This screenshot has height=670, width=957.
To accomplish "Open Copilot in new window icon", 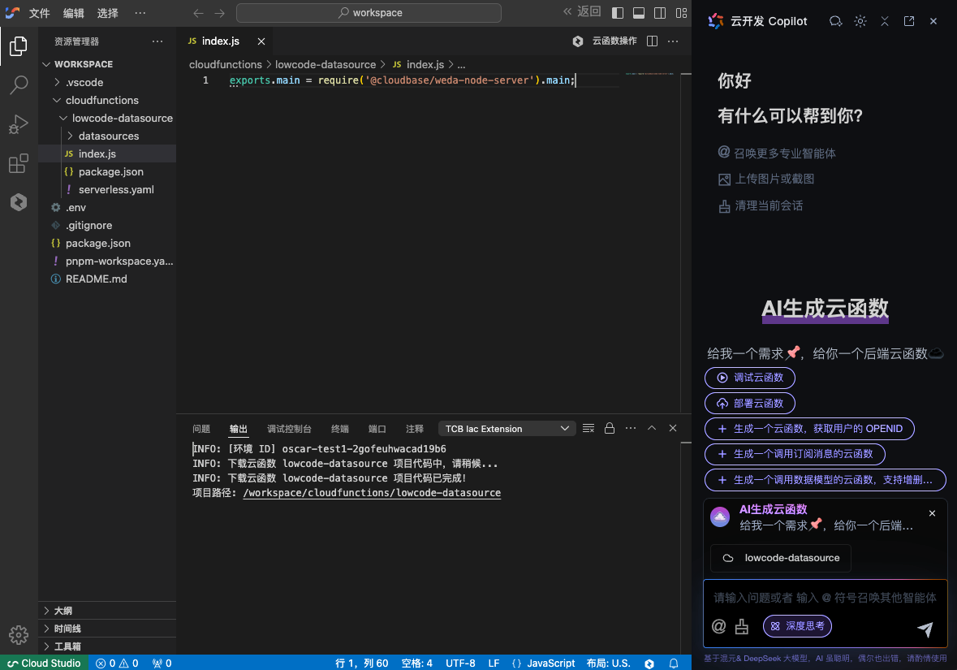I will (909, 21).
